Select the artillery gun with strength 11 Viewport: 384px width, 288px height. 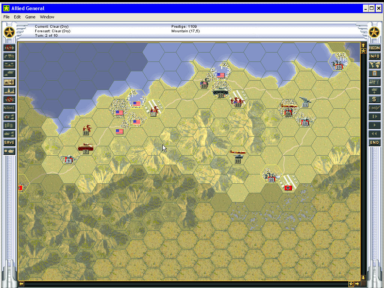click(x=305, y=102)
